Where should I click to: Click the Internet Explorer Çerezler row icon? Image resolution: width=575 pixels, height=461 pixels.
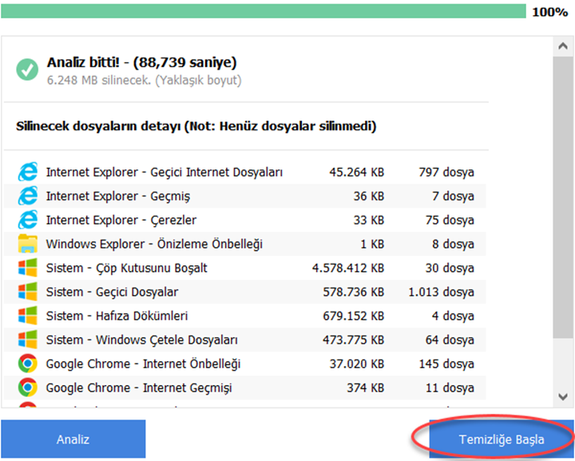tap(27, 220)
